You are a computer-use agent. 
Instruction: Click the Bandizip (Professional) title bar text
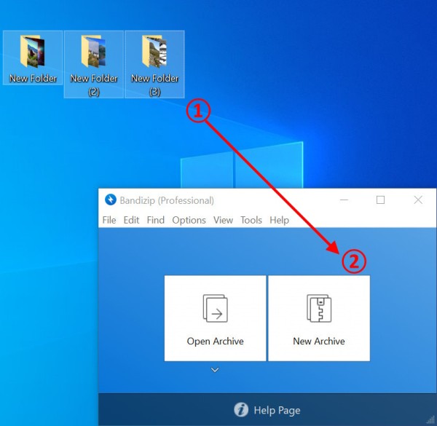[x=168, y=200]
